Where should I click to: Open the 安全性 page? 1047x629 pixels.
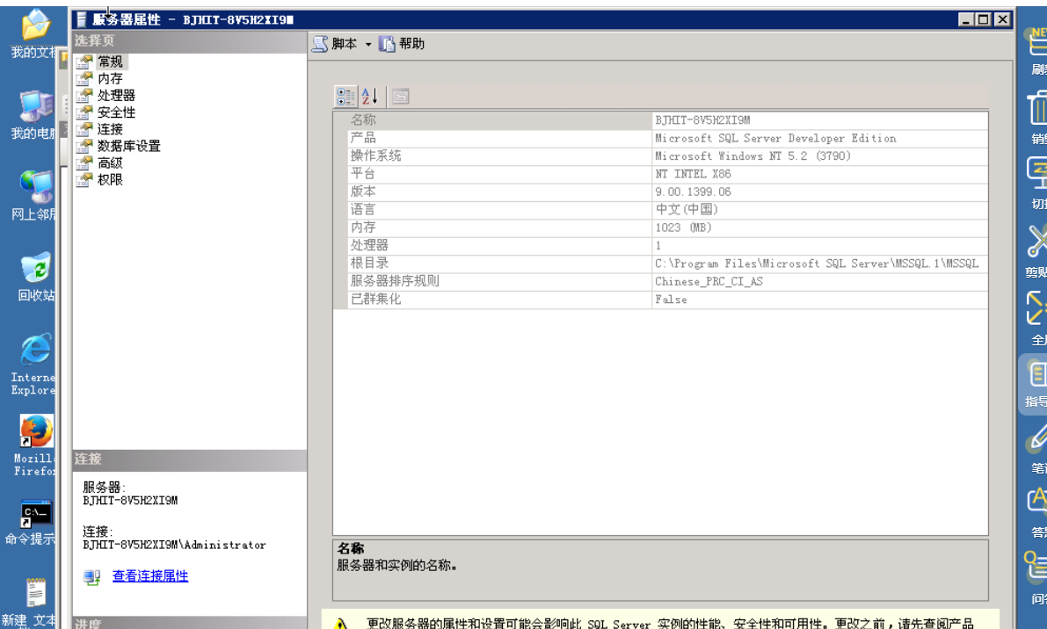tap(116, 112)
